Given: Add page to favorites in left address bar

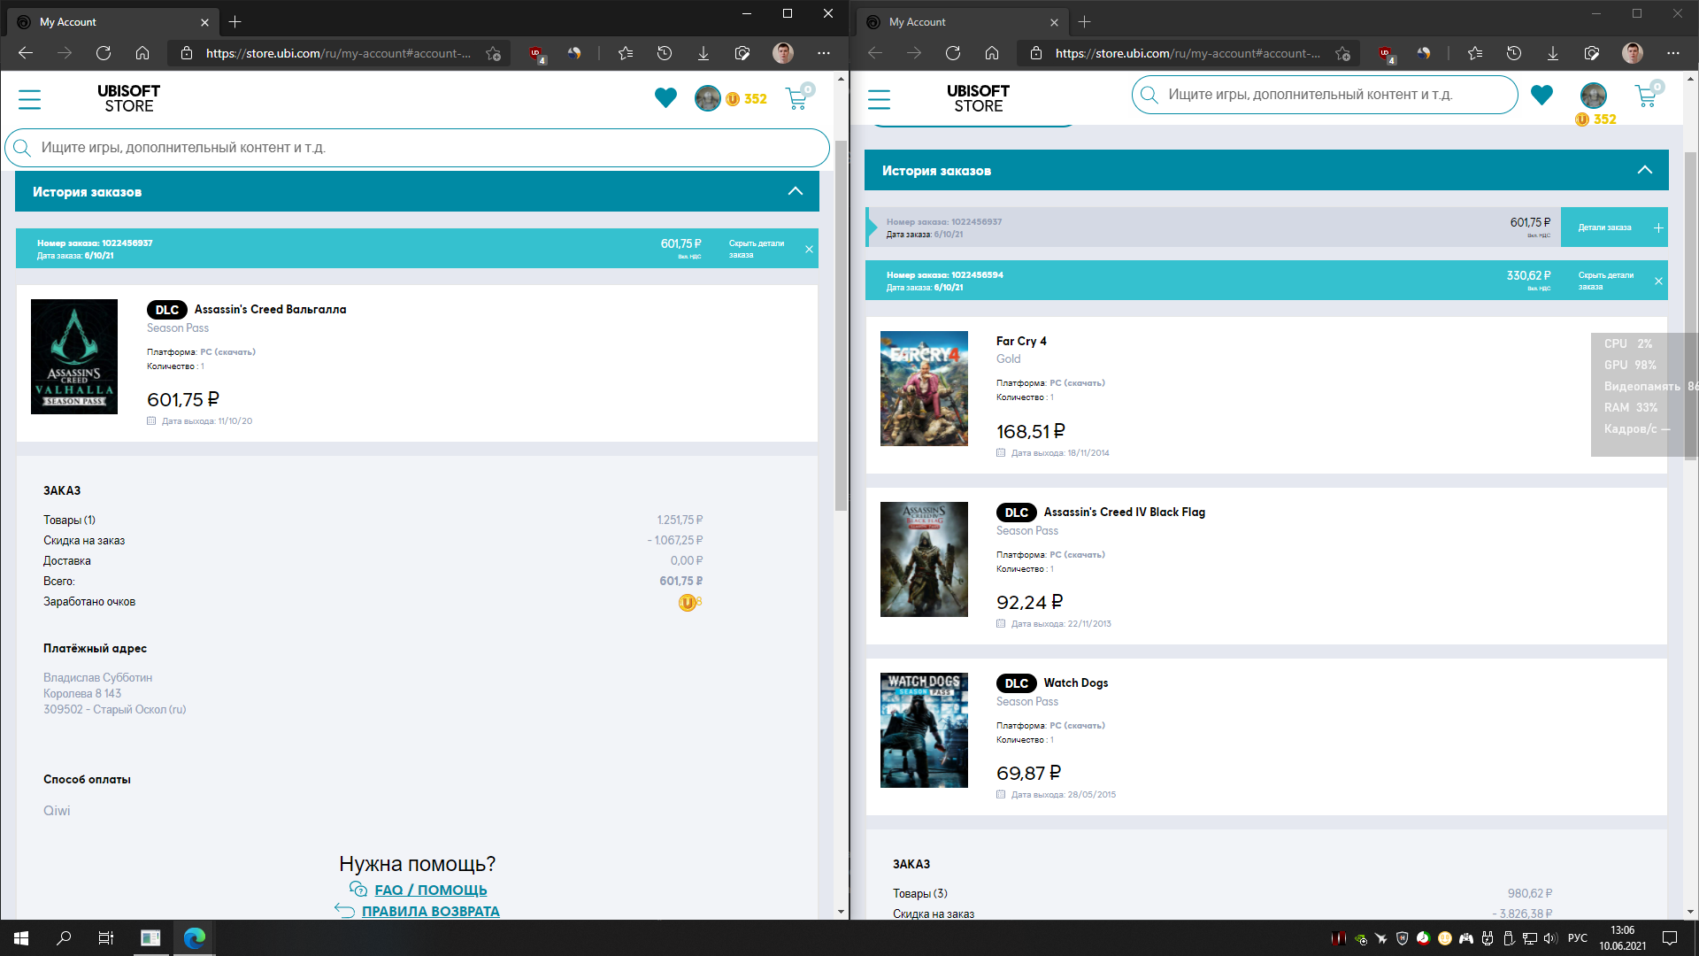Looking at the screenshot, I should (x=494, y=53).
